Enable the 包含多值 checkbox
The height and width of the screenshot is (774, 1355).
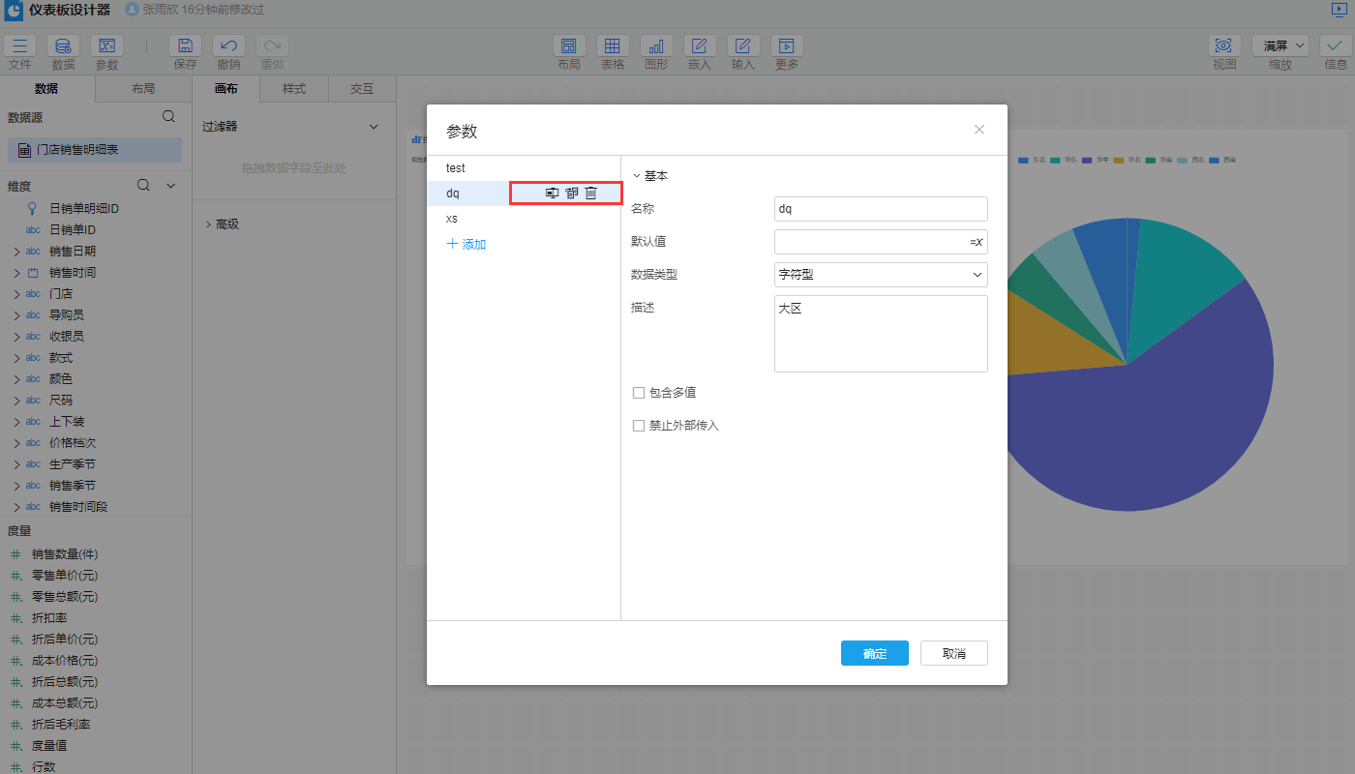pos(639,393)
